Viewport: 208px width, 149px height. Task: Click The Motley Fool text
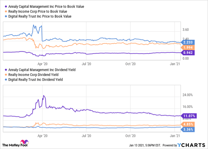point(11,145)
